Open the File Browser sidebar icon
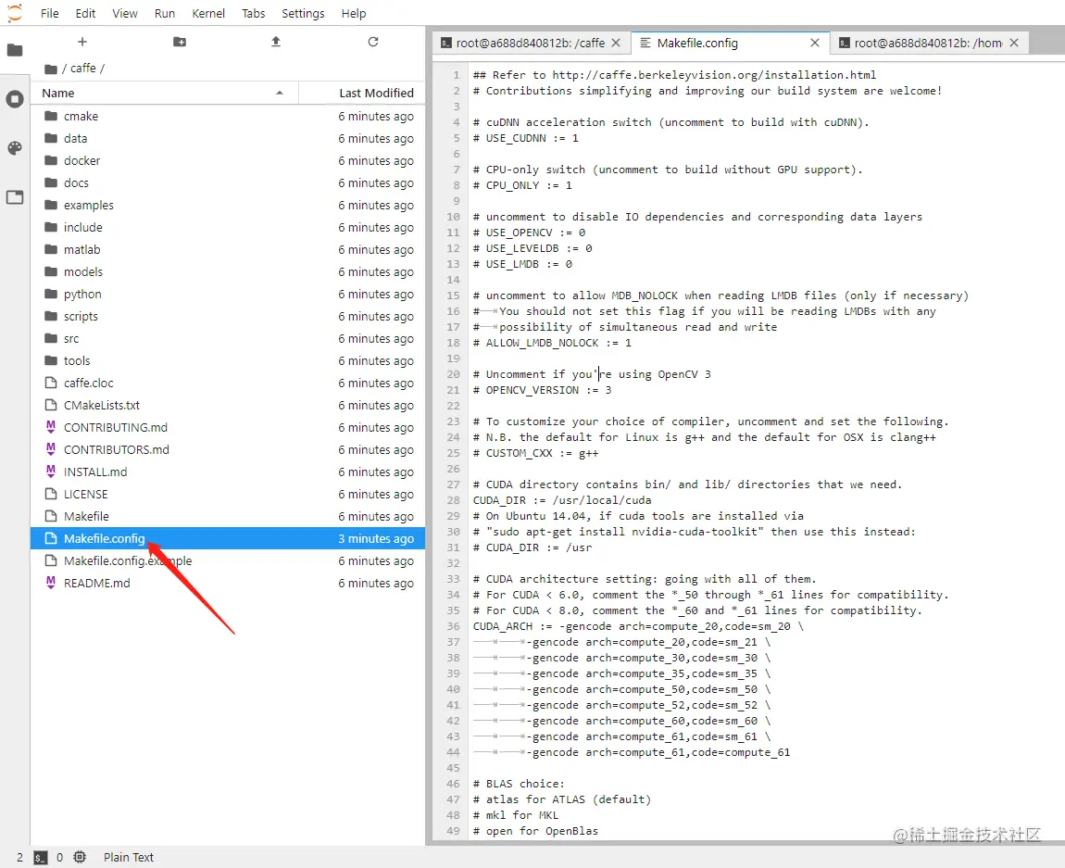This screenshot has height=868, width=1065. [15, 50]
